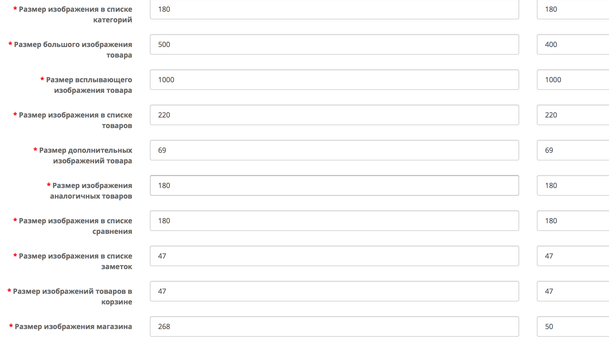The image size is (609, 342).
Task: Click cart product image width field
Action: [334, 291]
